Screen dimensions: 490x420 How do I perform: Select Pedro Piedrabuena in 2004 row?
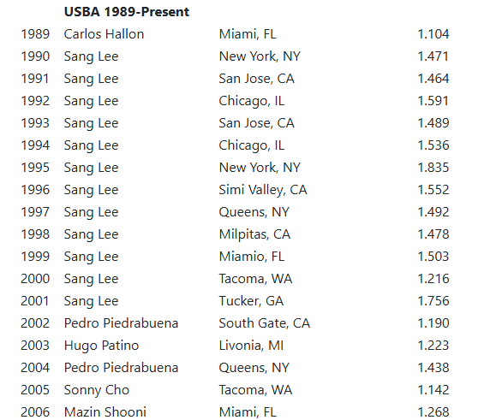tap(121, 368)
